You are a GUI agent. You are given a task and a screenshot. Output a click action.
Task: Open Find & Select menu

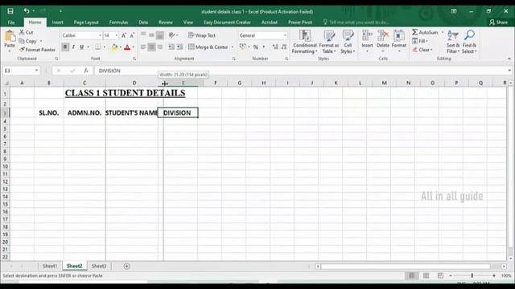[x=469, y=42]
